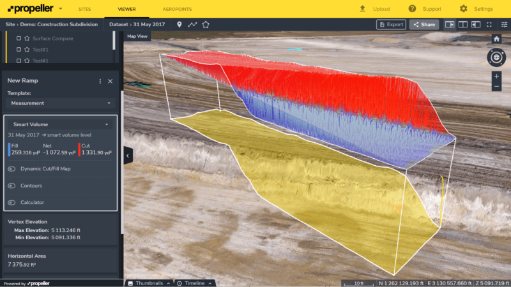Select the place marker pin tool
Image resolution: width=511 pixels, height=287 pixels.
pos(179,24)
